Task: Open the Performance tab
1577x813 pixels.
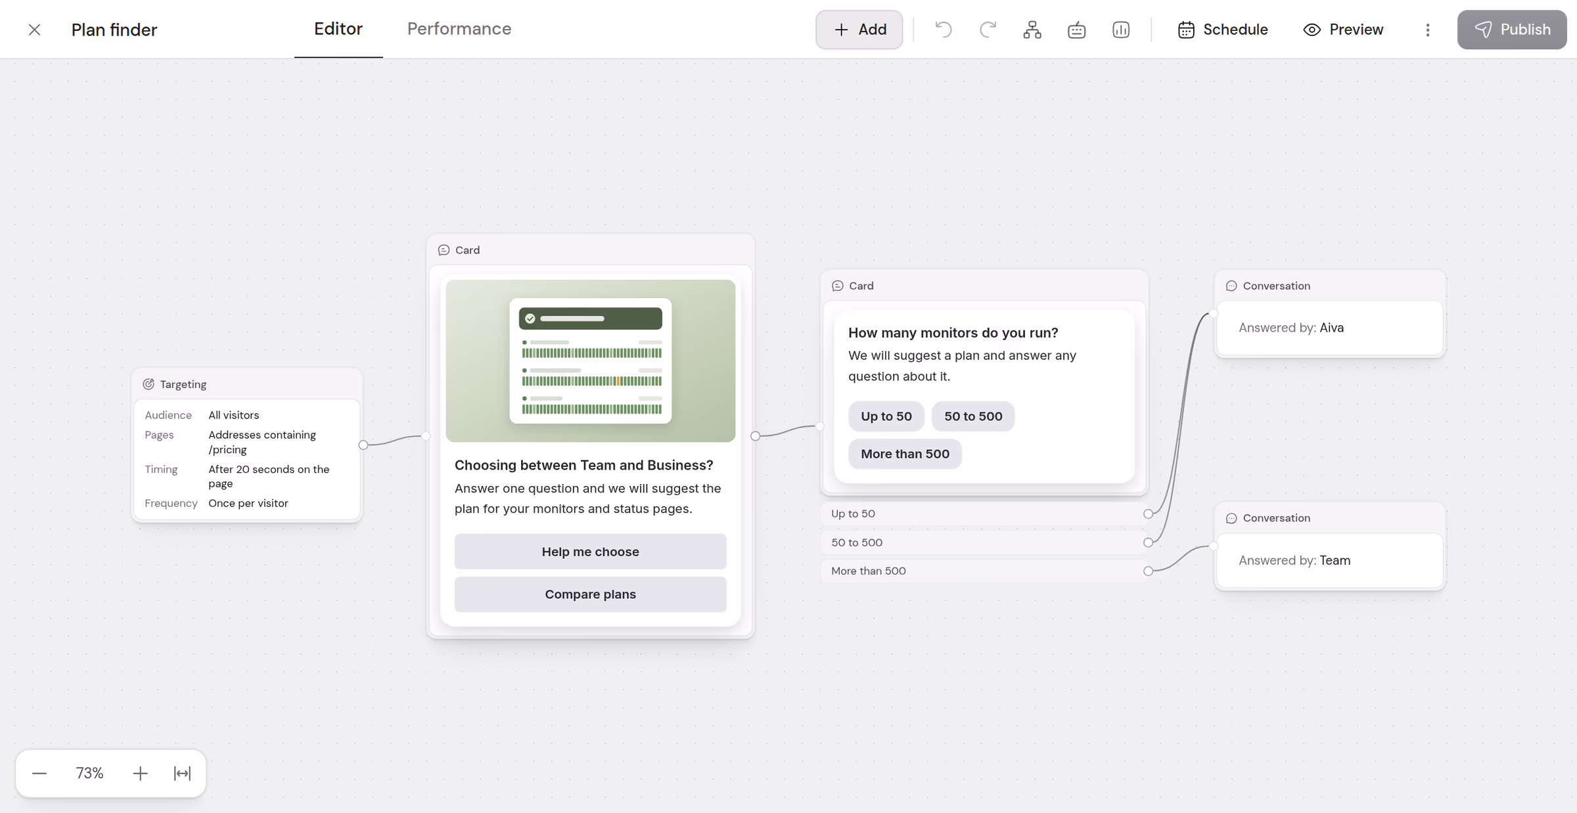Action: [x=459, y=29]
